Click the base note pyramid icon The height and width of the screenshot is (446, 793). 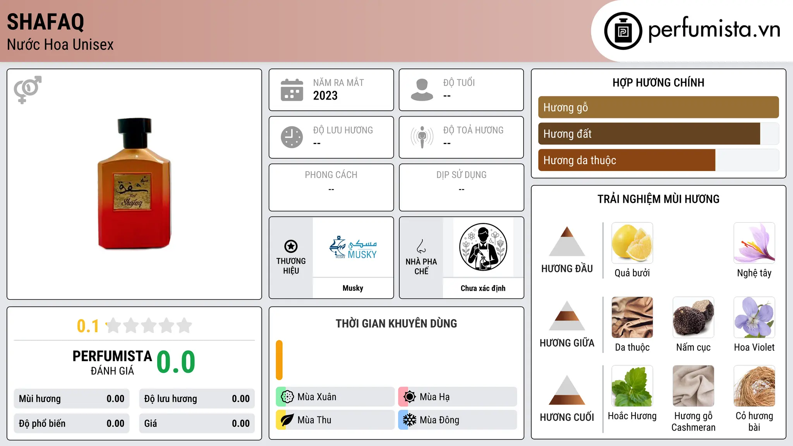tap(567, 390)
